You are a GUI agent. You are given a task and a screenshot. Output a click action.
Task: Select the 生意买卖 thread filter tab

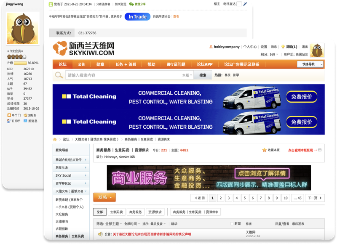pyautogui.click(x=117, y=212)
